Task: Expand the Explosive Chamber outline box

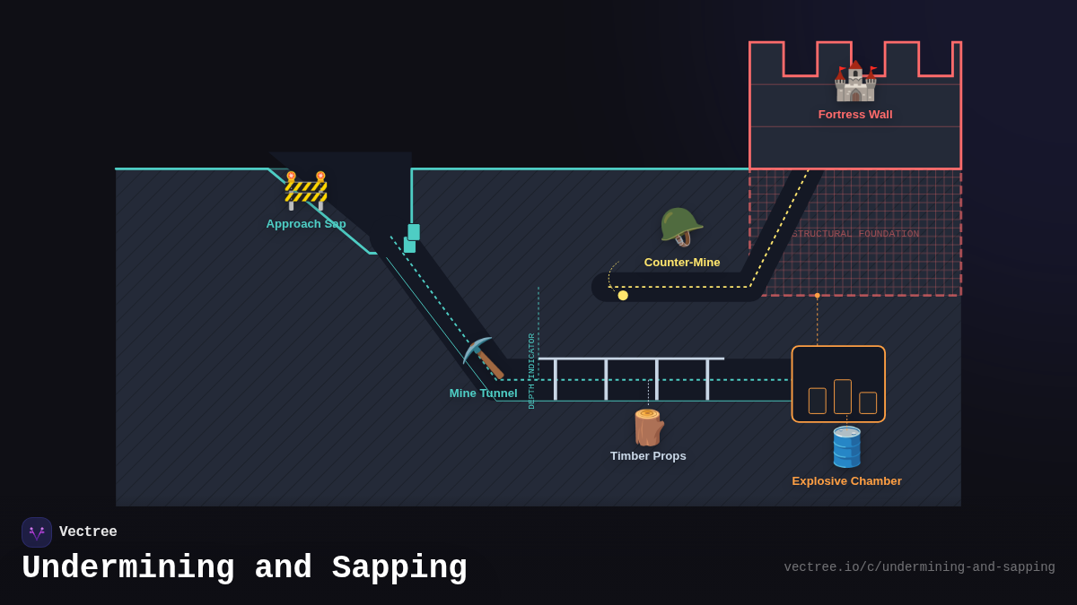Action: tap(837, 383)
